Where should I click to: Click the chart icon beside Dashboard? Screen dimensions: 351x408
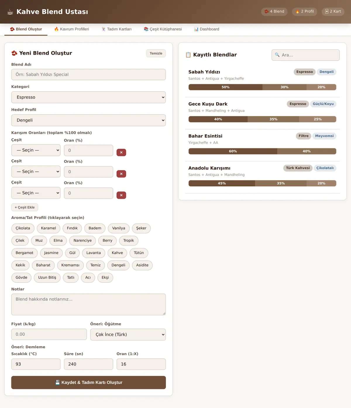click(x=196, y=29)
